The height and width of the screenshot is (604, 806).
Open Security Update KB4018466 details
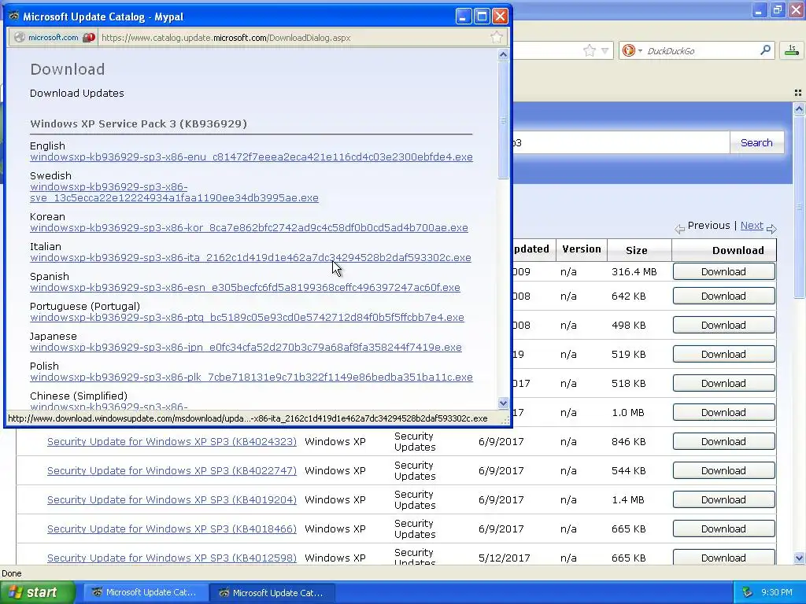click(172, 529)
